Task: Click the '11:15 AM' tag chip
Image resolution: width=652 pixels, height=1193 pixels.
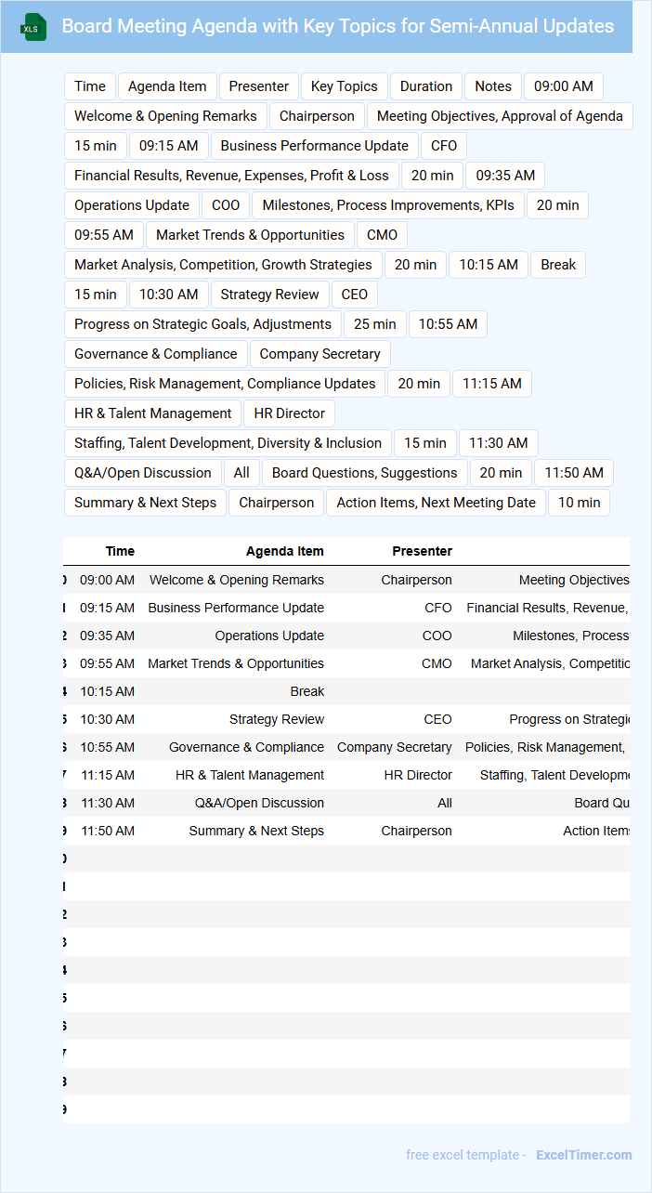Action: click(492, 384)
